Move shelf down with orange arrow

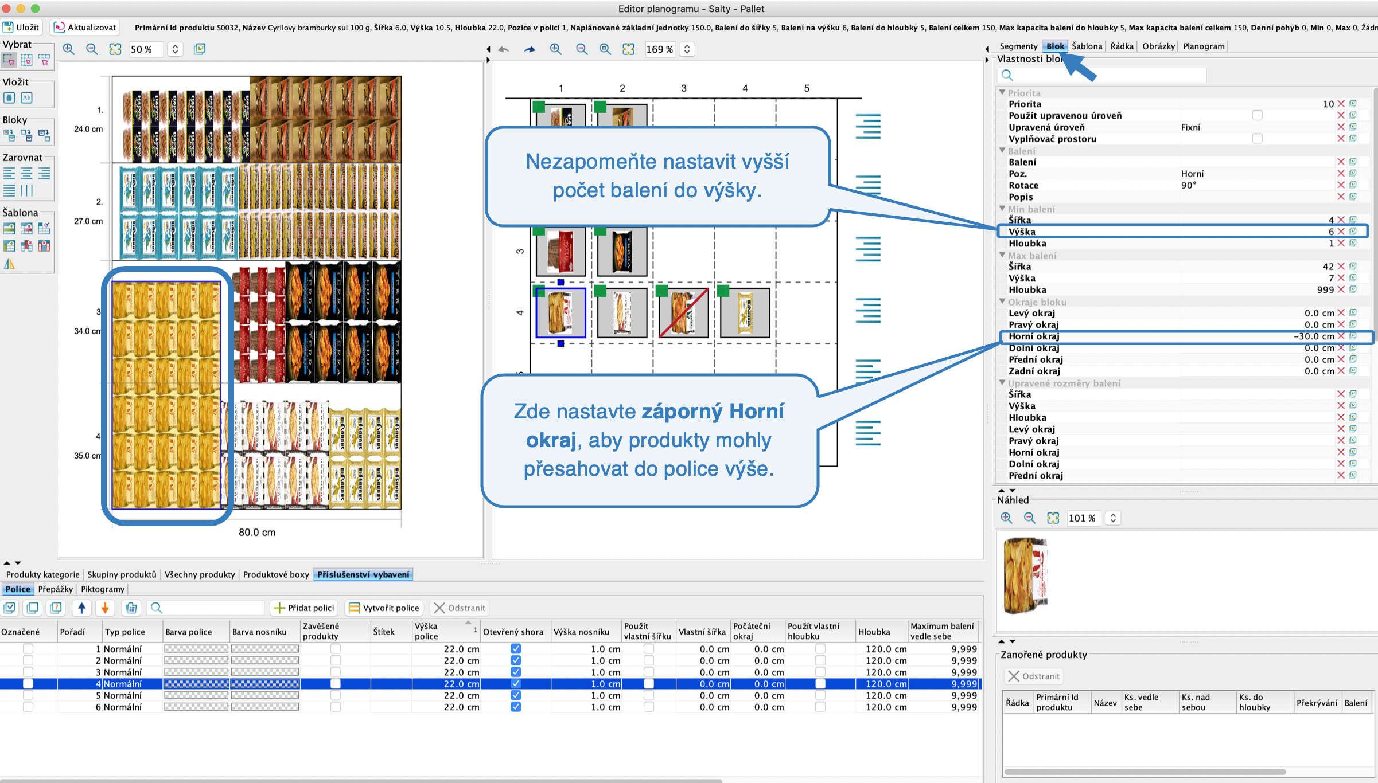(105, 608)
